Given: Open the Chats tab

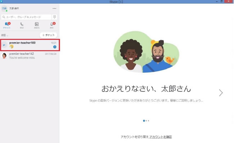Looking at the screenshot, I should 7,25.
